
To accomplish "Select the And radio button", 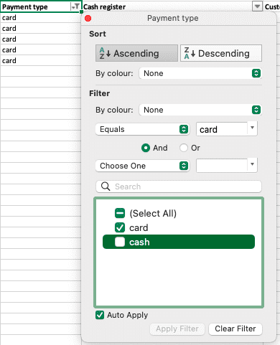I will 146,148.
